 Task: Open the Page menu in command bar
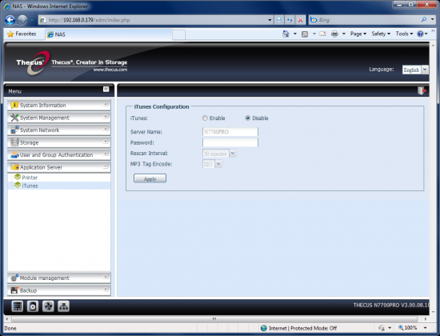(358, 34)
